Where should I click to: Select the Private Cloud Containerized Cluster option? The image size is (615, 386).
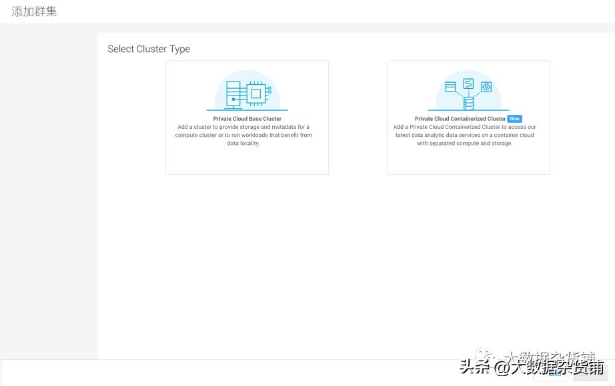click(x=468, y=117)
